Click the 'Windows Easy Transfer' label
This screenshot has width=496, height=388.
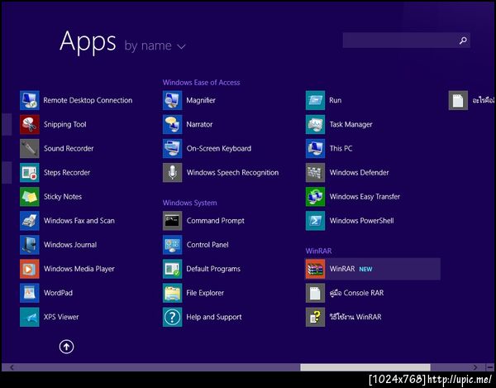click(x=365, y=197)
